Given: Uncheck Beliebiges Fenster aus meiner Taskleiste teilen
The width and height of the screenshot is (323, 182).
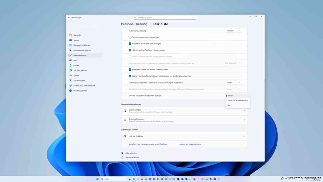Looking at the screenshot, I should [x=130, y=70].
